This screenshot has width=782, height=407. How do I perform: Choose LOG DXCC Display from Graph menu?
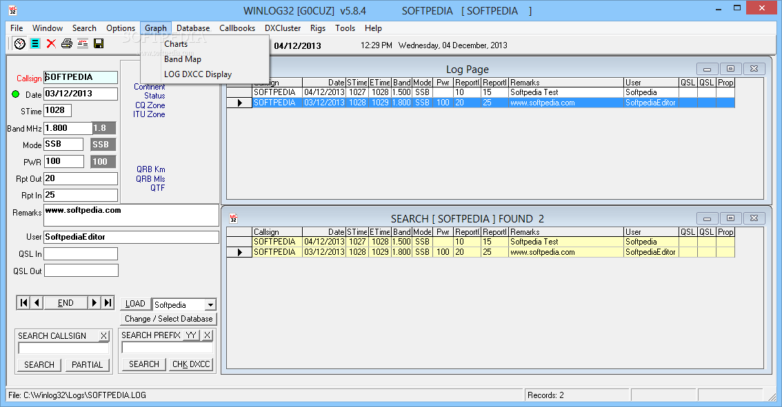[198, 74]
